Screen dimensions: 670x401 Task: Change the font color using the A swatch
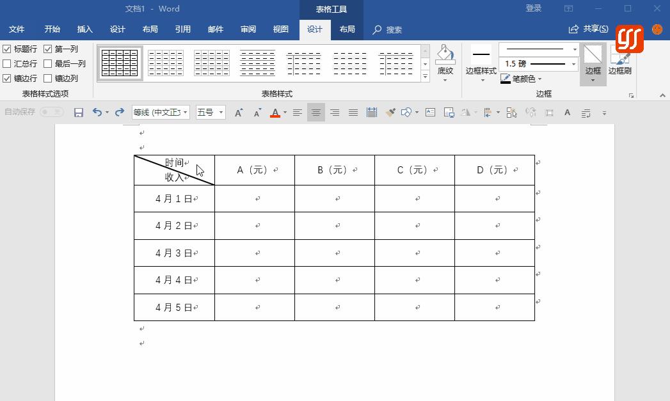275,113
